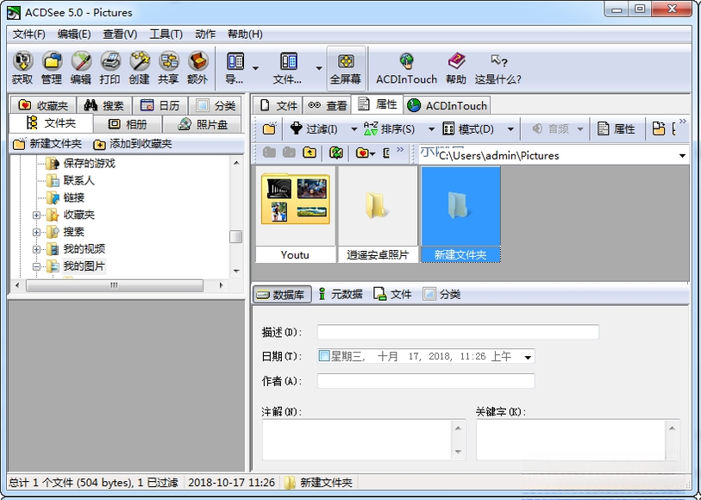The height and width of the screenshot is (500, 701).
Task: Expand the 搜索 tree node
Action: pyautogui.click(x=36, y=232)
